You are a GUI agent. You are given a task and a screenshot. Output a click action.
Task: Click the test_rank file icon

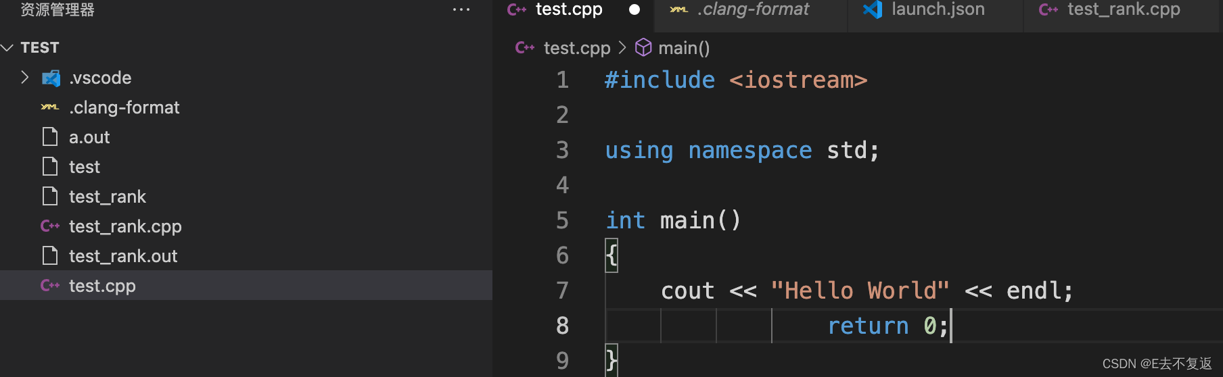click(x=50, y=197)
